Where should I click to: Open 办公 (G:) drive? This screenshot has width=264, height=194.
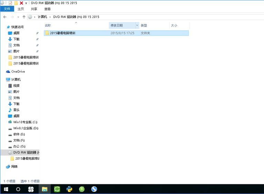[19, 146]
